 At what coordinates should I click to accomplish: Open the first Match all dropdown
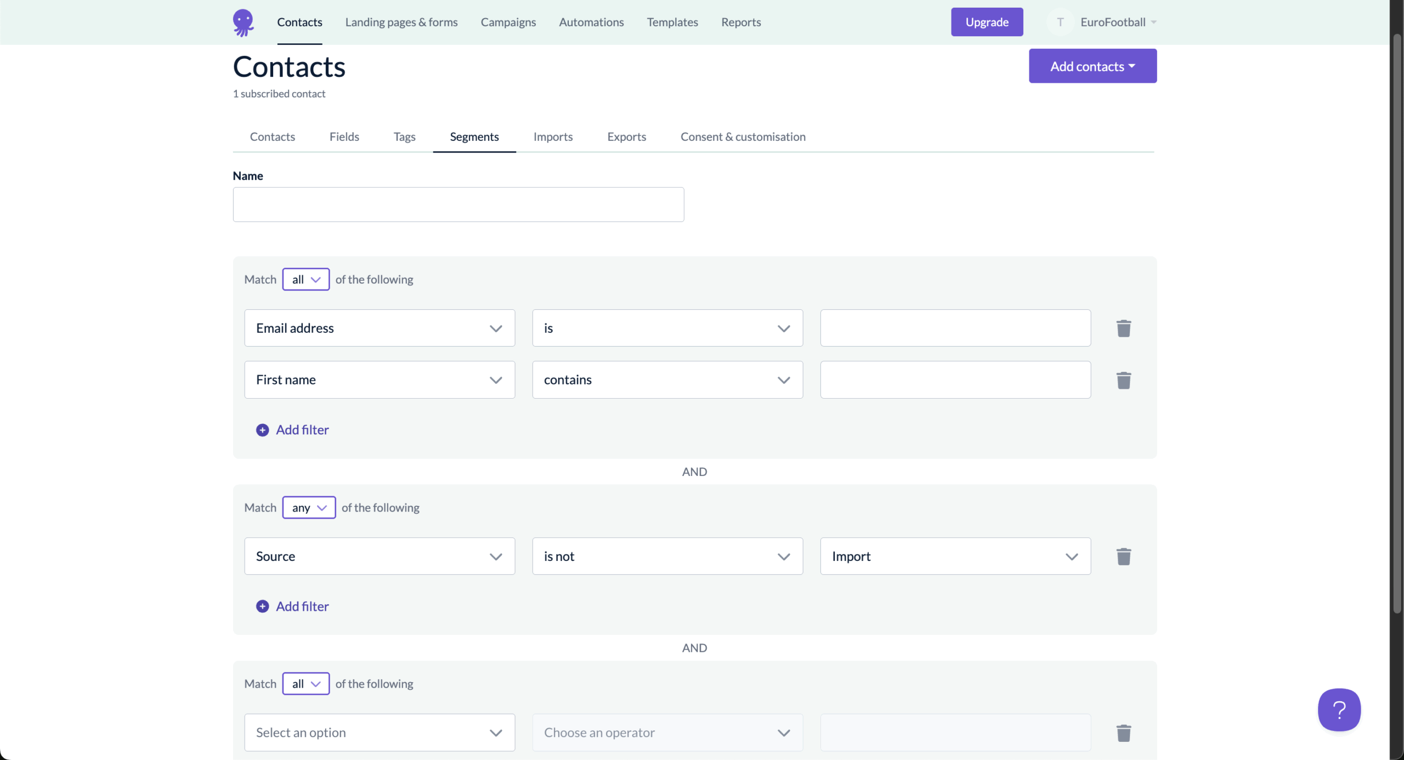[x=306, y=279]
